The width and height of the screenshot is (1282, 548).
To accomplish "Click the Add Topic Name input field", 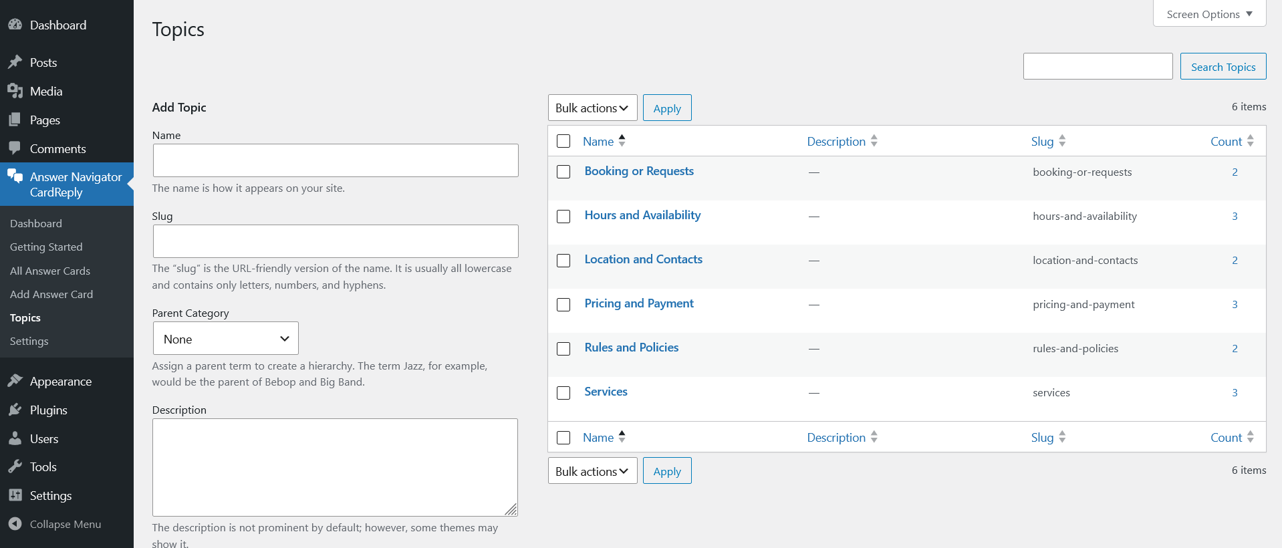I will pyautogui.click(x=336, y=160).
